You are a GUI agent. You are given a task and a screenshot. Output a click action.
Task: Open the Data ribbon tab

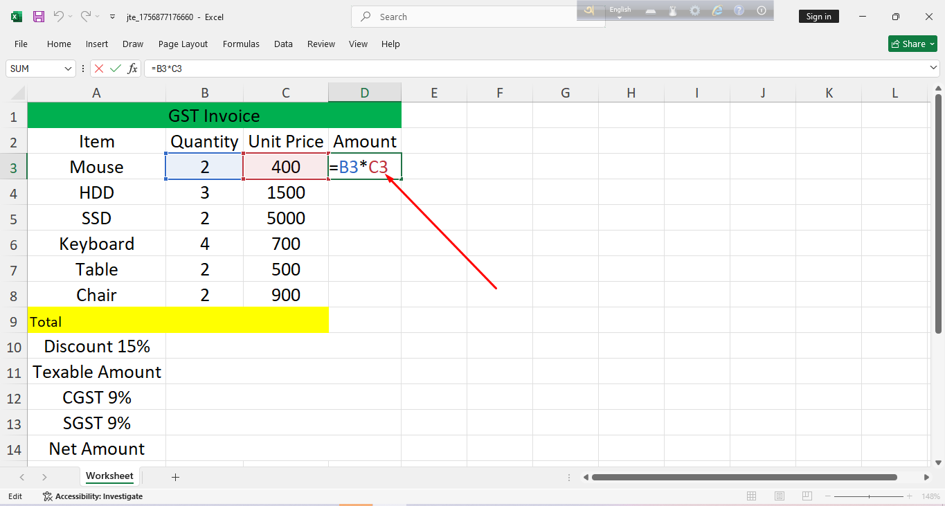point(283,44)
